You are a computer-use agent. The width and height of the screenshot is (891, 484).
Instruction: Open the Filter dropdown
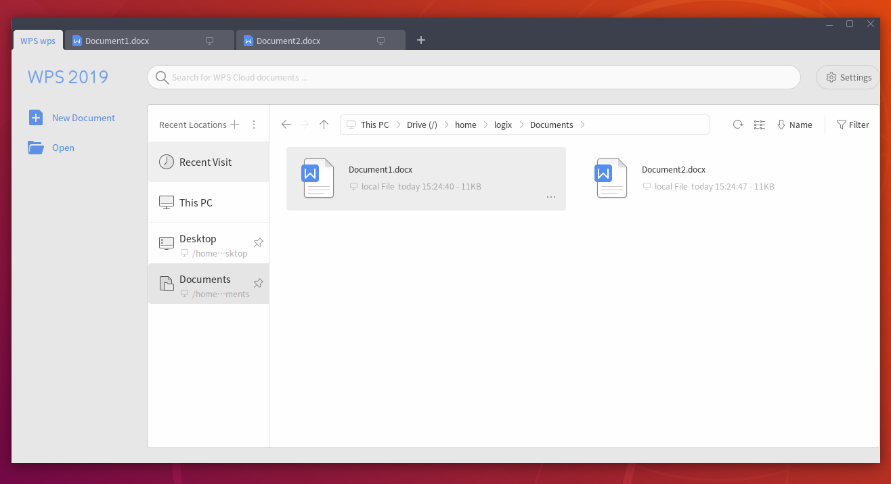coord(852,125)
